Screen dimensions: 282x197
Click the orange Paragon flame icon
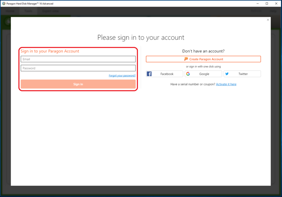tap(186, 59)
